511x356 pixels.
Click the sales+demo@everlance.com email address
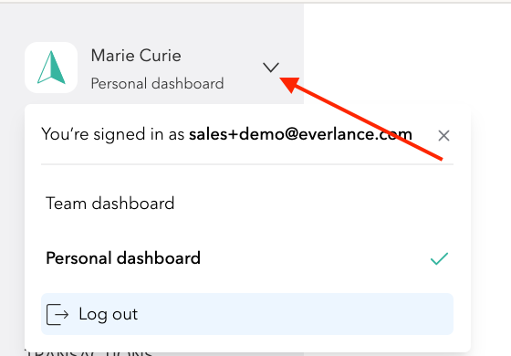tap(300, 134)
